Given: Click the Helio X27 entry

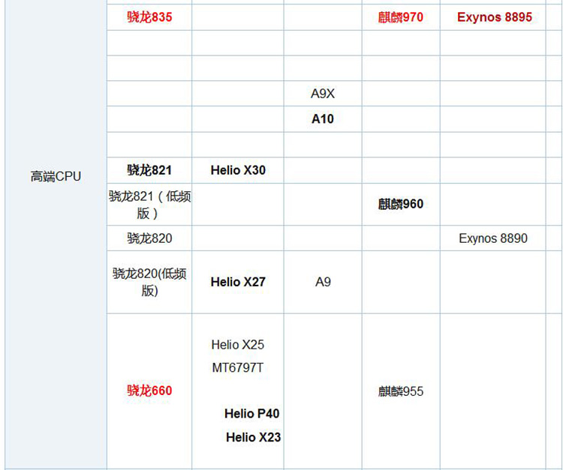Looking at the screenshot, I should (x=238, y=282).
